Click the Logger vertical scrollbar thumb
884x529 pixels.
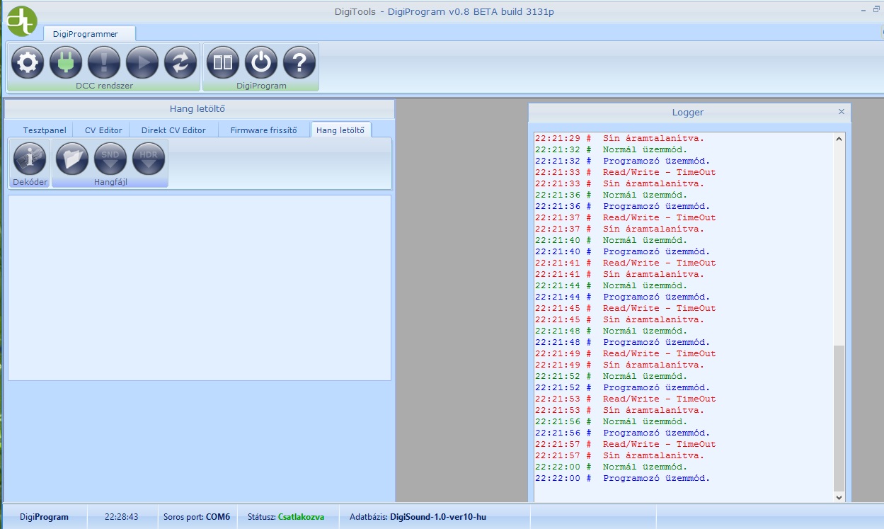[839, 418]
